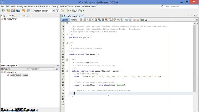Toggle Rectangular Selection mode
The height and width of the screenshot is (112, 199).
click(110, 20)
